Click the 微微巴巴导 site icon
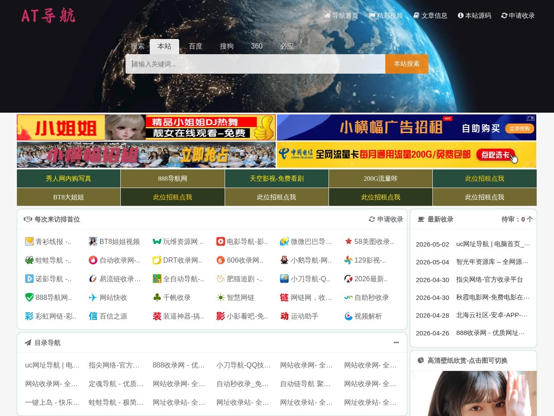Viewport: 554px width, 416px height. point(284,241)
